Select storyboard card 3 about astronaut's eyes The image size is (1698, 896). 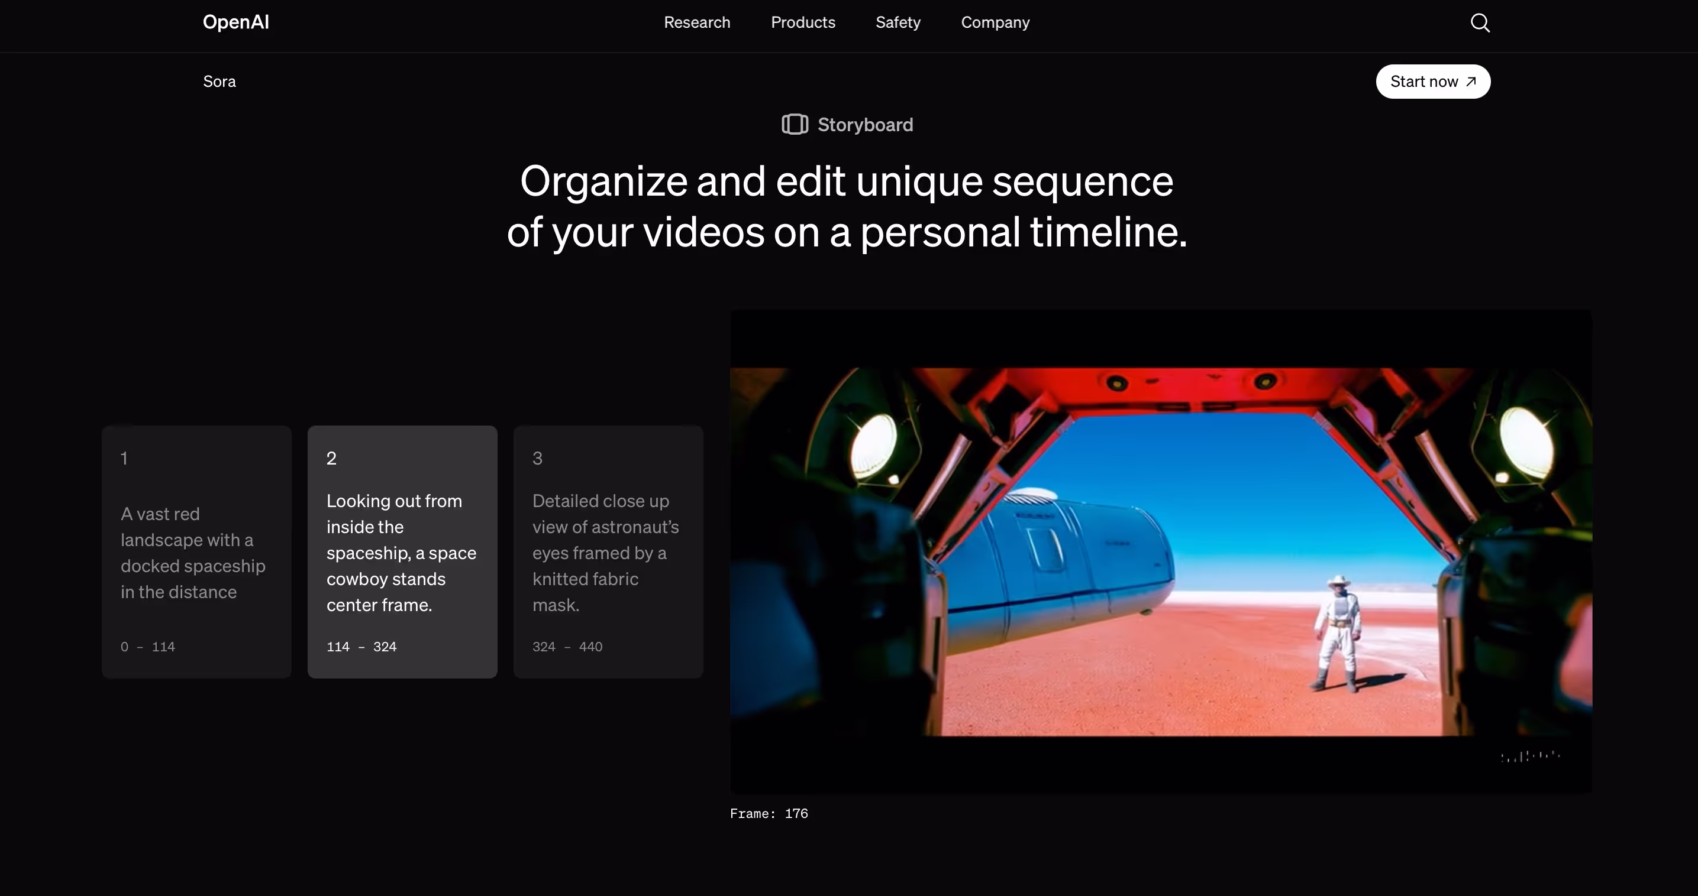pos(608,551)
